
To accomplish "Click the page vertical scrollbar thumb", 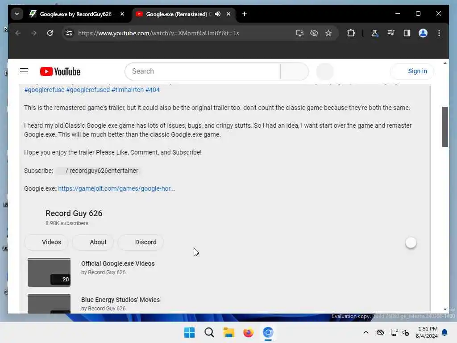I will coord(445,127).
